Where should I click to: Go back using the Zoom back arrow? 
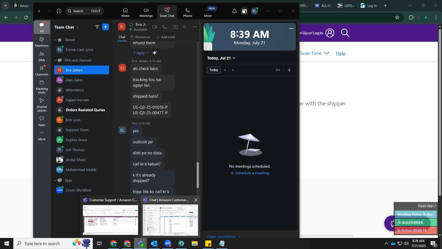coord(39,11)
